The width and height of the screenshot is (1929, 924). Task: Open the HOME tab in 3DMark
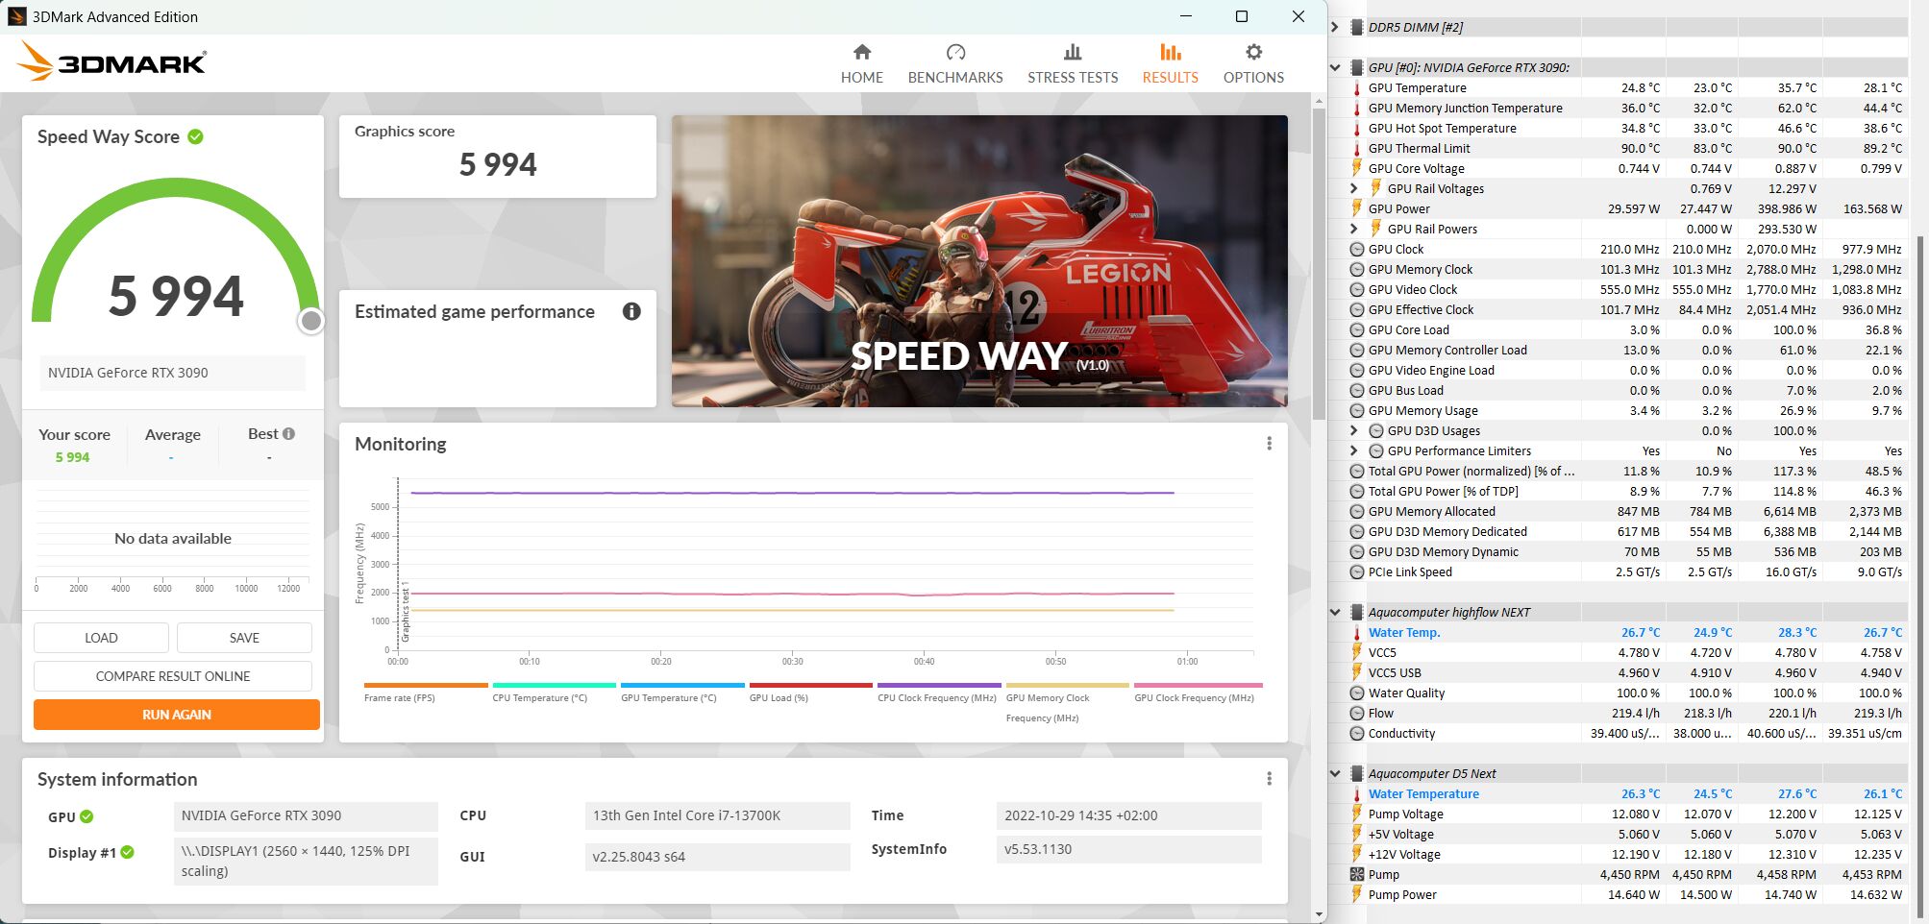(x=861, y=64)
